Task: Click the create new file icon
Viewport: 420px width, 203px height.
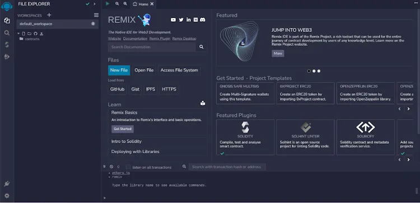Action: [x=24, y=34]
